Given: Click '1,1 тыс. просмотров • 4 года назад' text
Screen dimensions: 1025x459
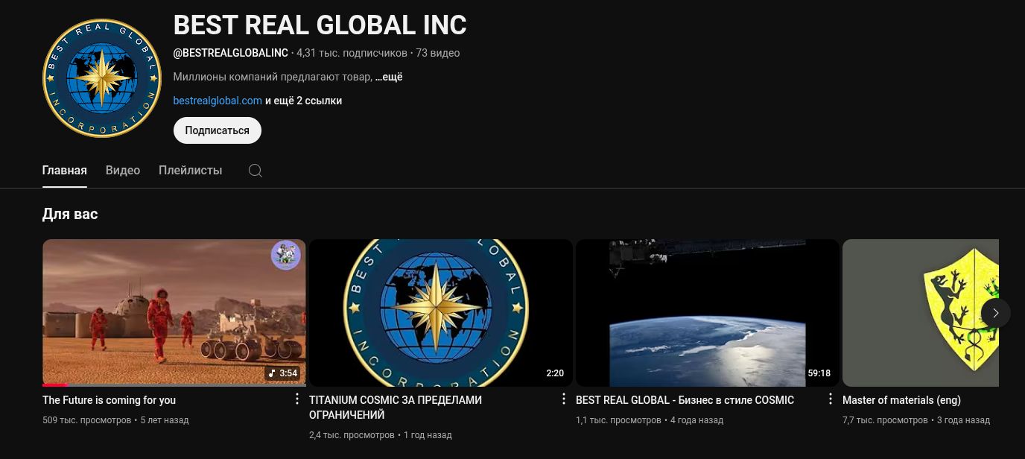Looking at the screenshot, I should (650, 420).
